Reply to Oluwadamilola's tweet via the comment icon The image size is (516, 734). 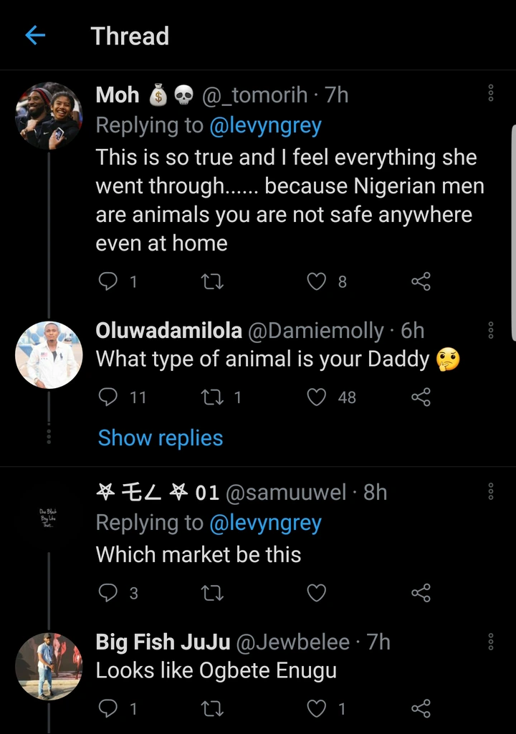(107, 397)
